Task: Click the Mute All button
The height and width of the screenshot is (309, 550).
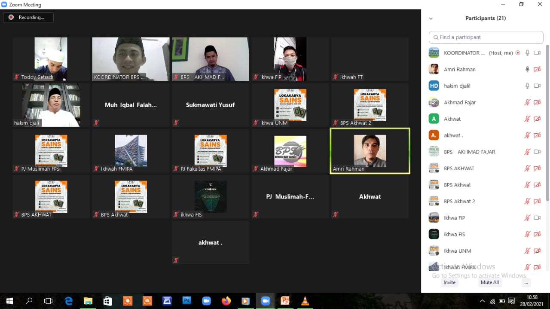Action: click(x=490, y=282)
